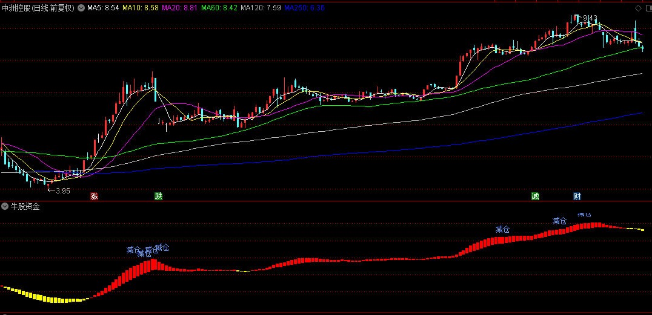Expand the 牛股资金 indicator dropdown arrow
Screen dimensions: 652x315
[5, 206]
